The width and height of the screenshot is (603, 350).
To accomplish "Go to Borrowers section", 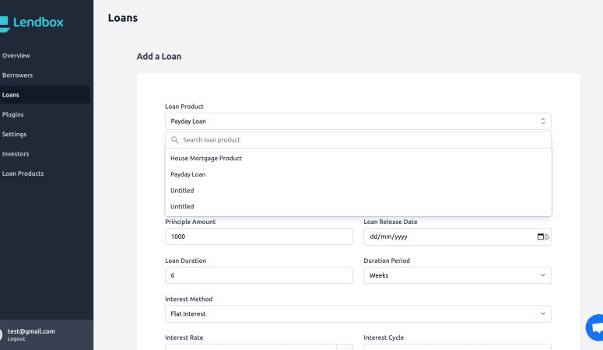I will click(17, 75).
